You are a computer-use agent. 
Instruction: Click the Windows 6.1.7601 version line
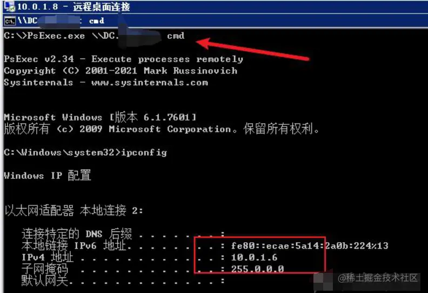tap(100, 117)
